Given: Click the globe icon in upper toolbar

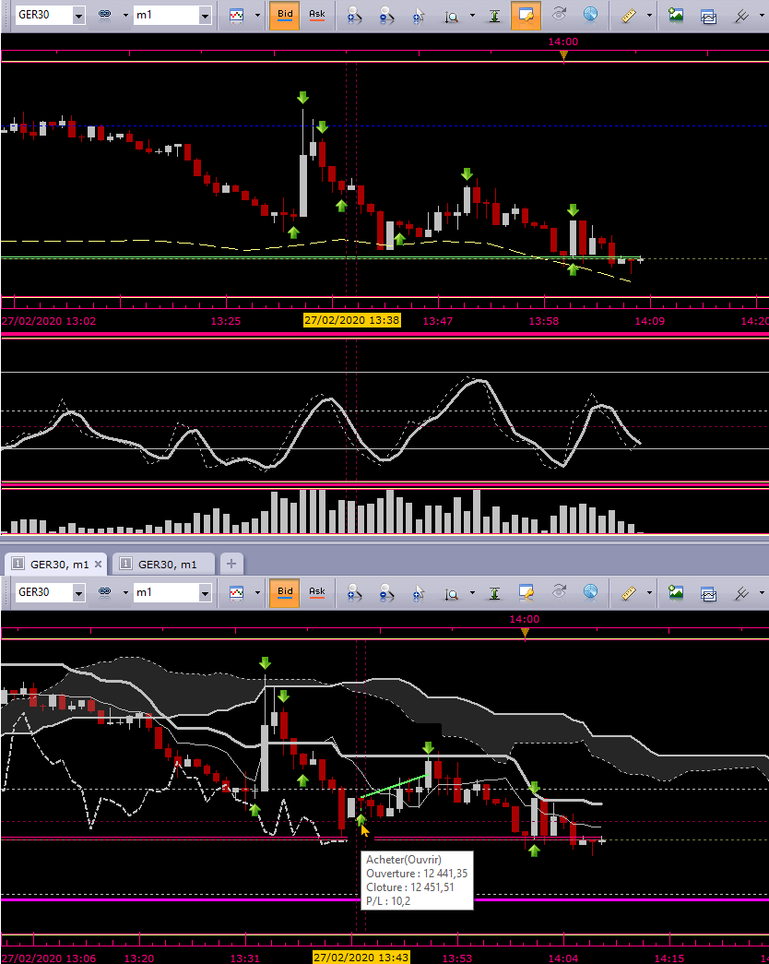Looking at the screenshot, I should pos(591,15).
